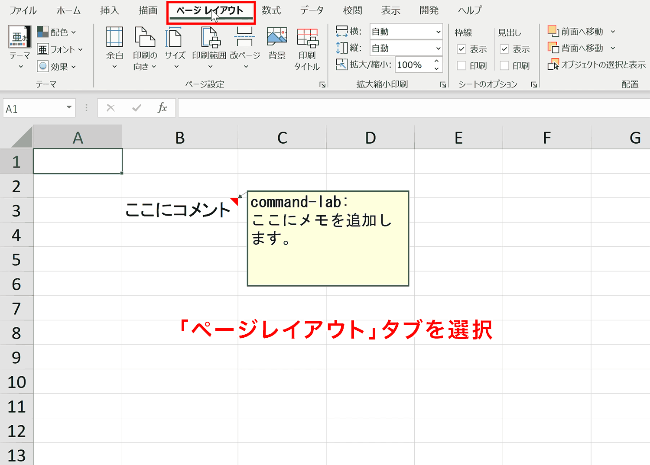Viewport: 650px width, 465px height.
Task: Switch to the 描画 tab
Action: (148, 10)
